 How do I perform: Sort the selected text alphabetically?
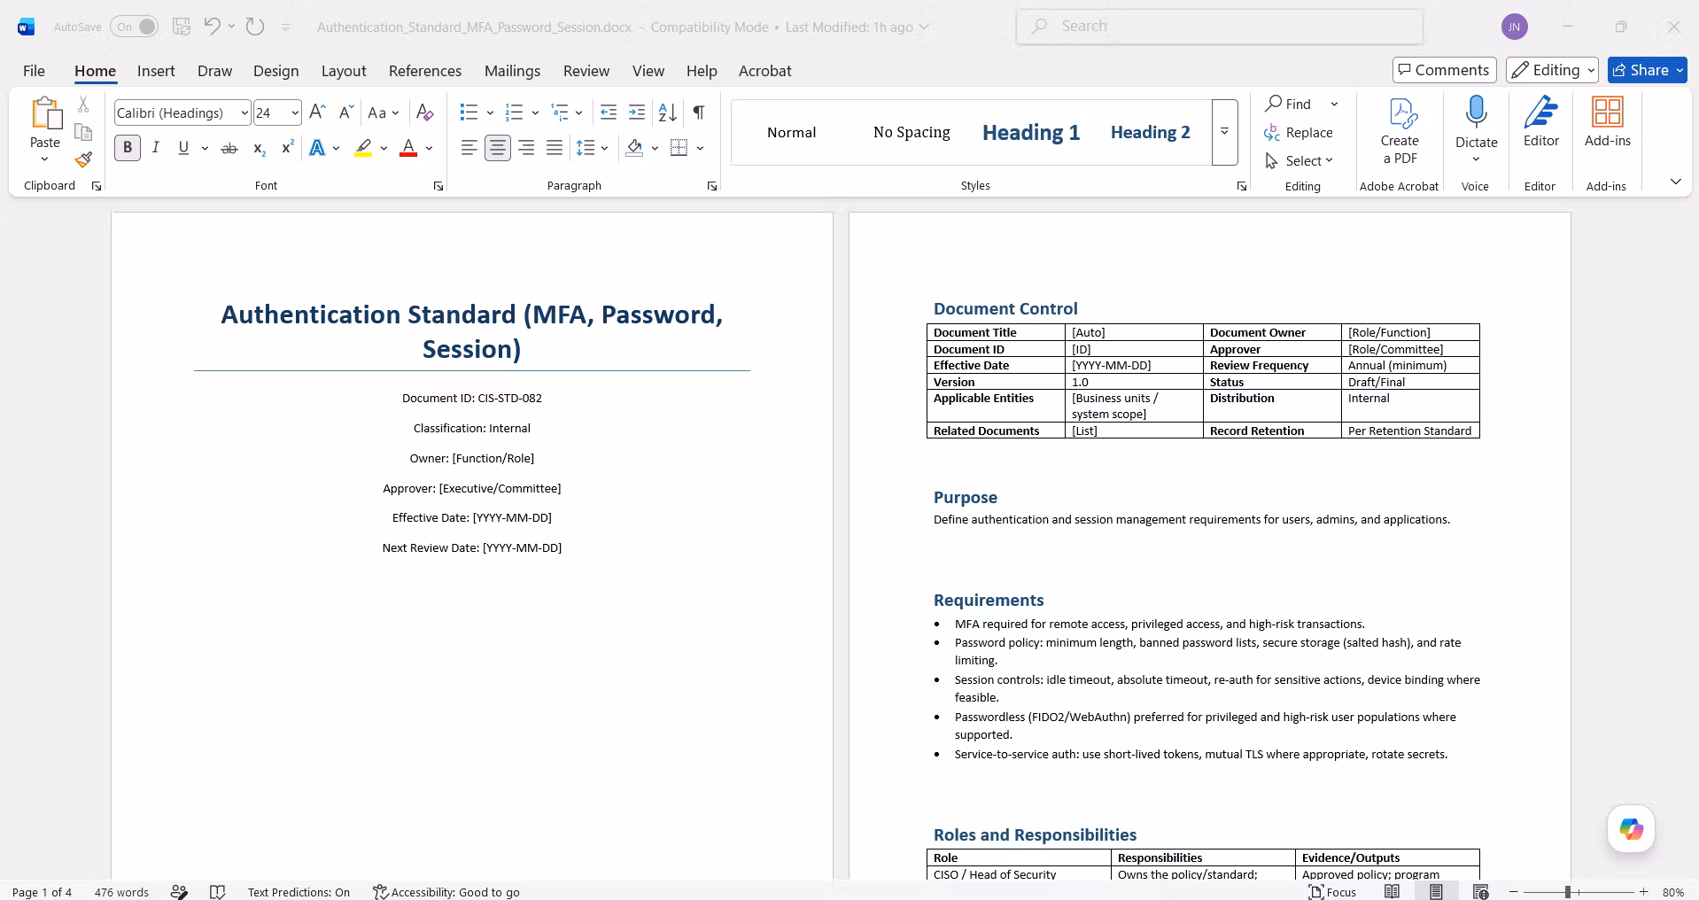coord(668,112)
